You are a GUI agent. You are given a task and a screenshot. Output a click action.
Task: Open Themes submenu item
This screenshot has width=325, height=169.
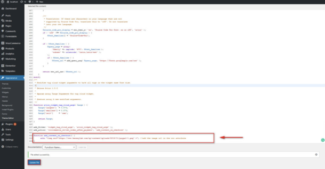pos(5,84)
